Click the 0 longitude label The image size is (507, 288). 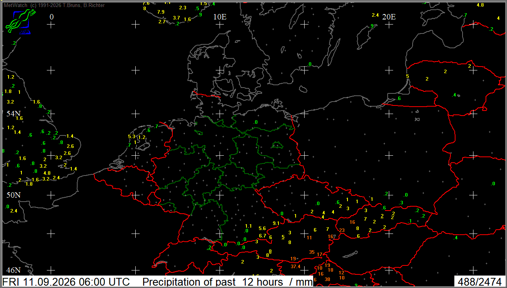coord(51,17)
